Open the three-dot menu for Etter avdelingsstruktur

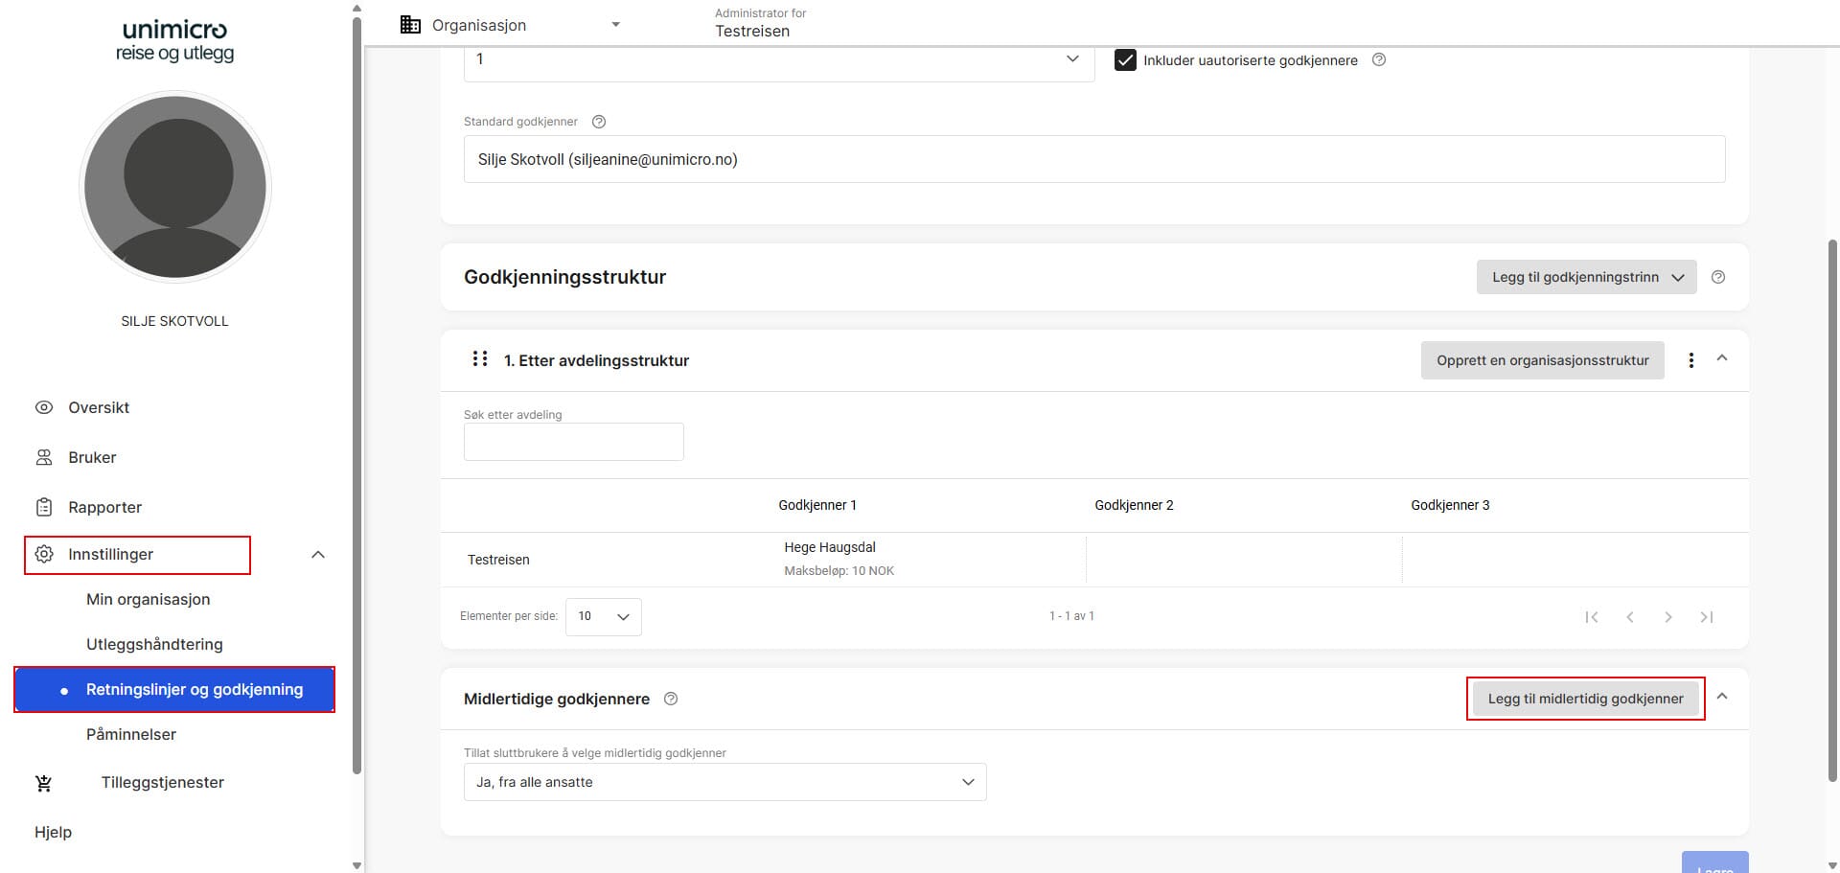click(x=1690, y=360)
